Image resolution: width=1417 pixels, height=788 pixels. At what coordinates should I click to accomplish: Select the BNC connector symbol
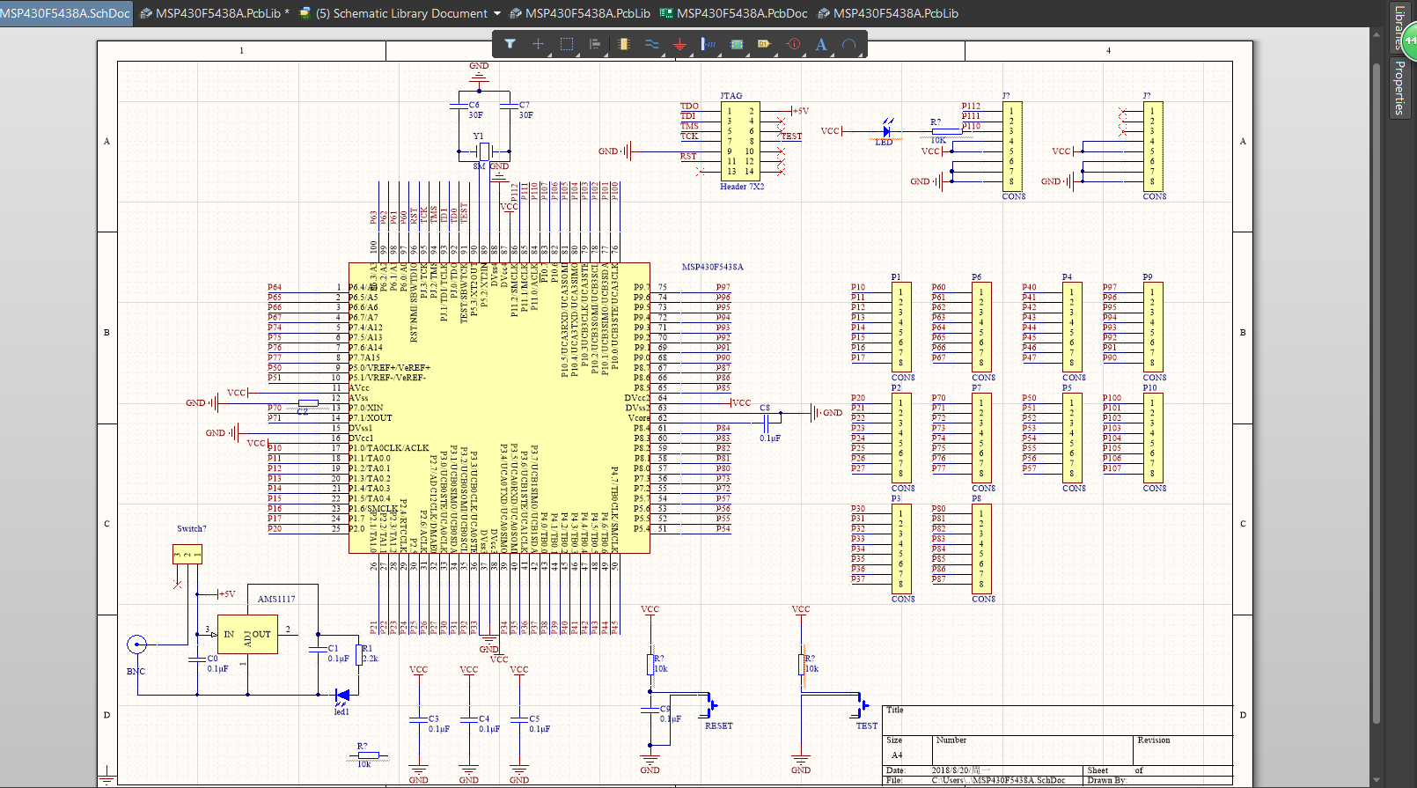point(136,644)
